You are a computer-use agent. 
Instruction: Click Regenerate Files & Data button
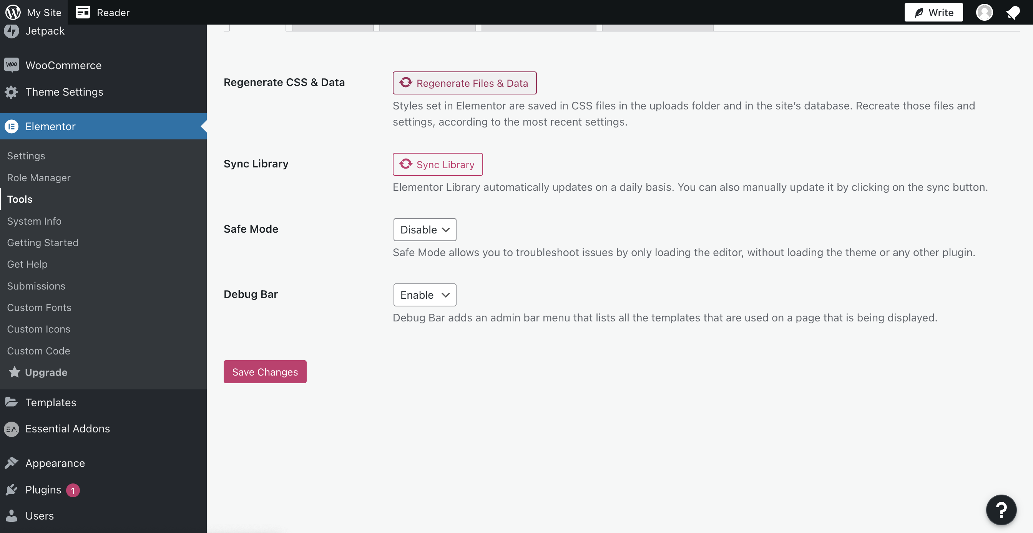pyautogui.click(x=464, y=83)
